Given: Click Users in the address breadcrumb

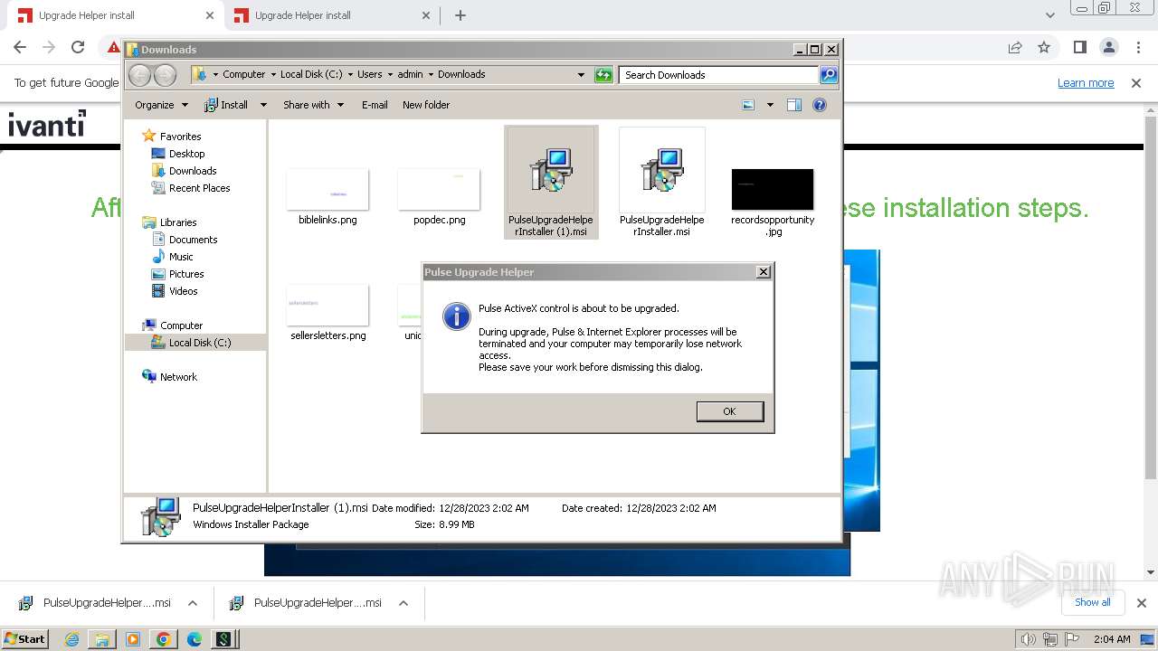Looking at the screenshot, I should click(369, 75).
